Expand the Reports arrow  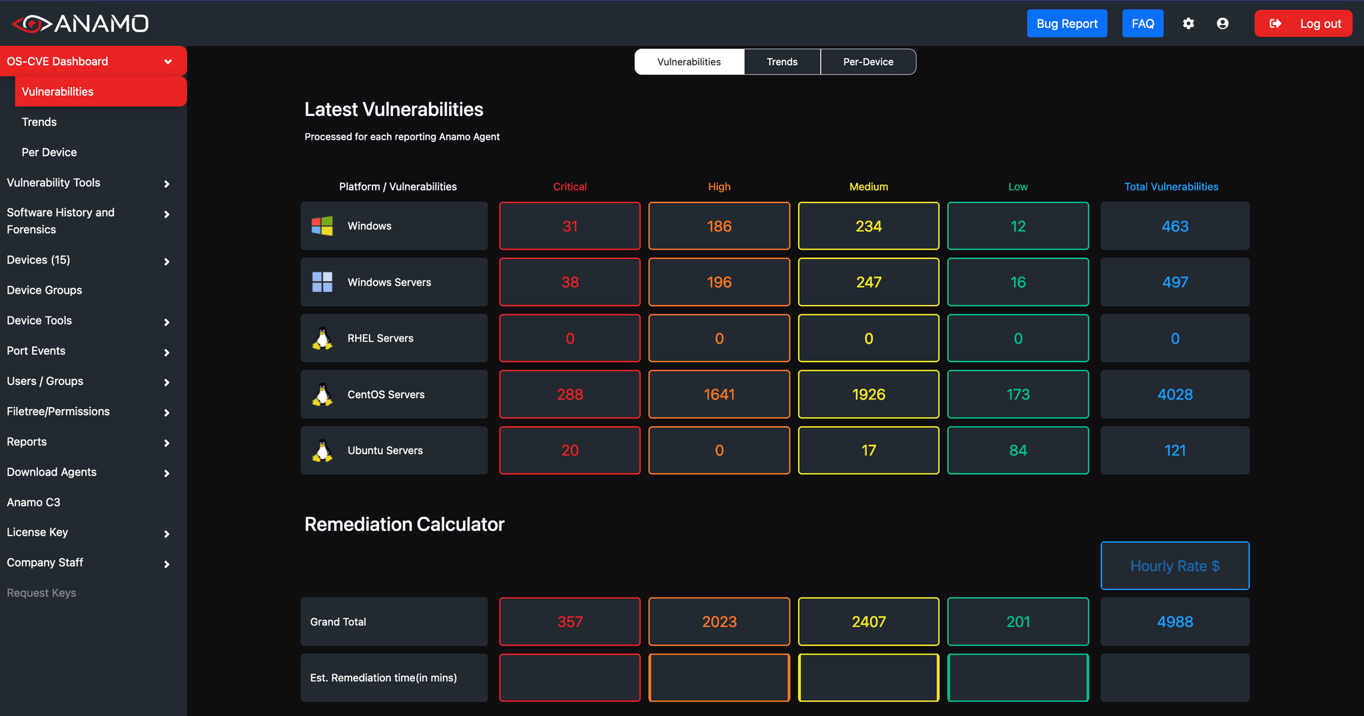click(x=167, y=442)
